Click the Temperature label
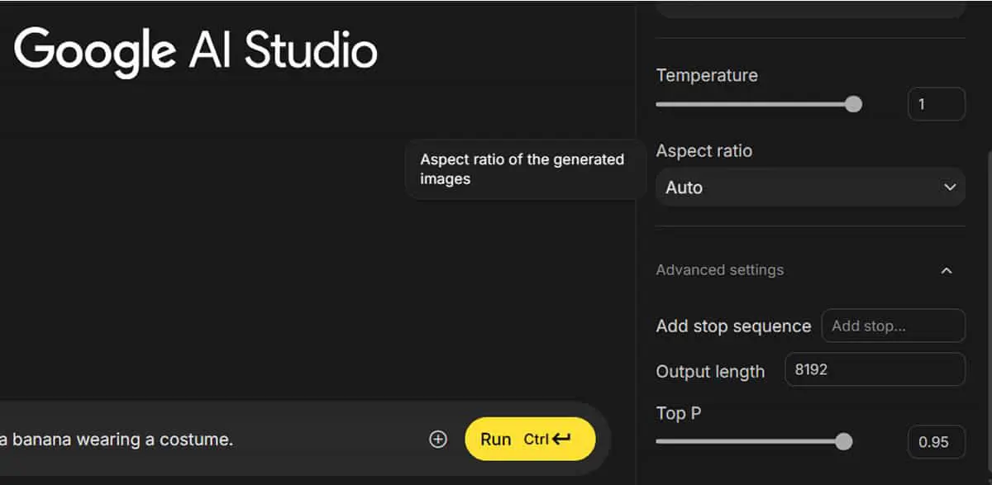This screenshot has height=485, width=992. (x=707, y=75)
